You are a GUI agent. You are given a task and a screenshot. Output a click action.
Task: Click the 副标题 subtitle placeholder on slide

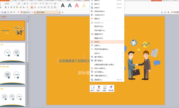[x=84, y=73]
